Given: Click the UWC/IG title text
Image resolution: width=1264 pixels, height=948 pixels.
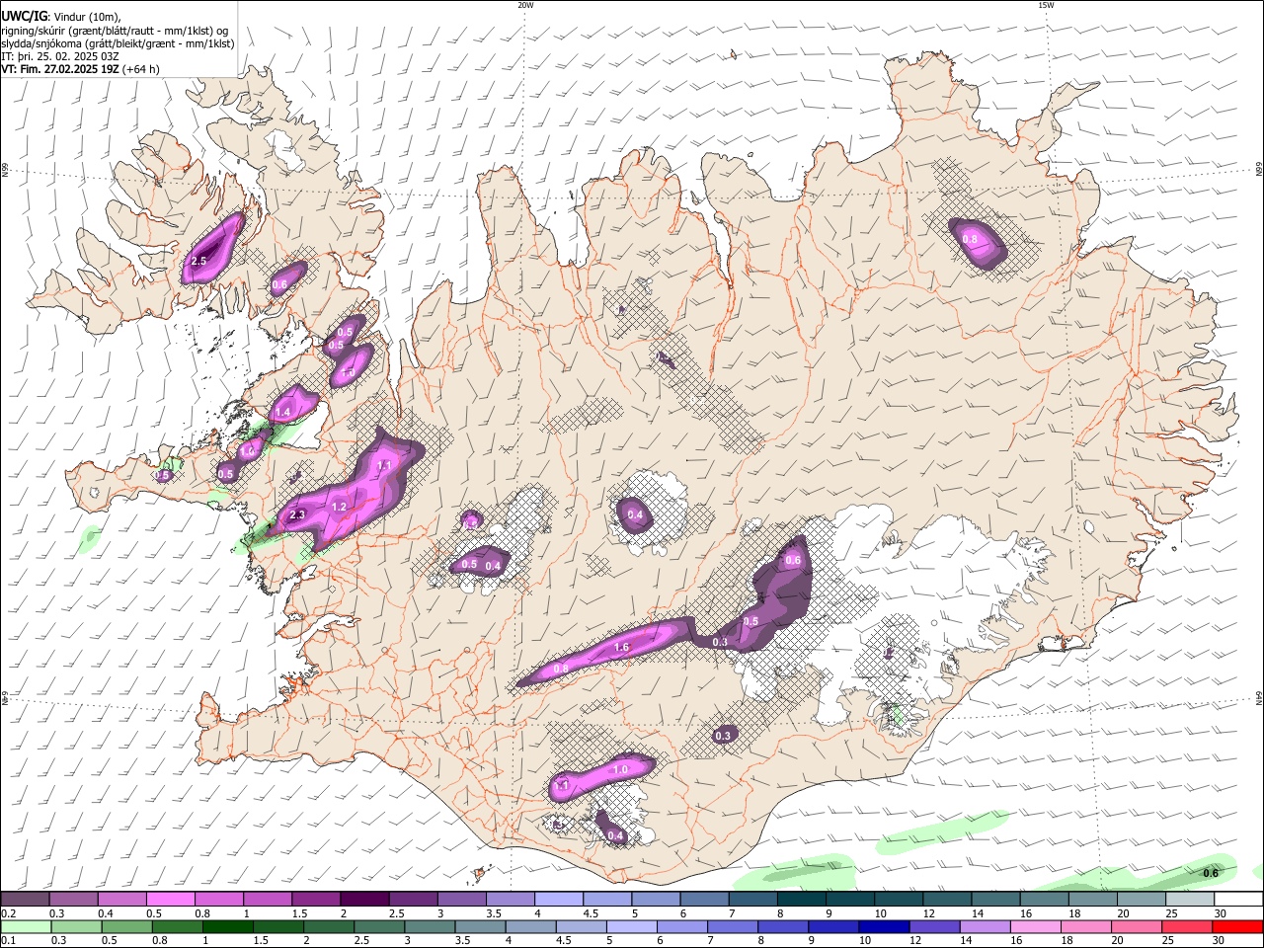Looking at the screenshot, I should 25,17.
